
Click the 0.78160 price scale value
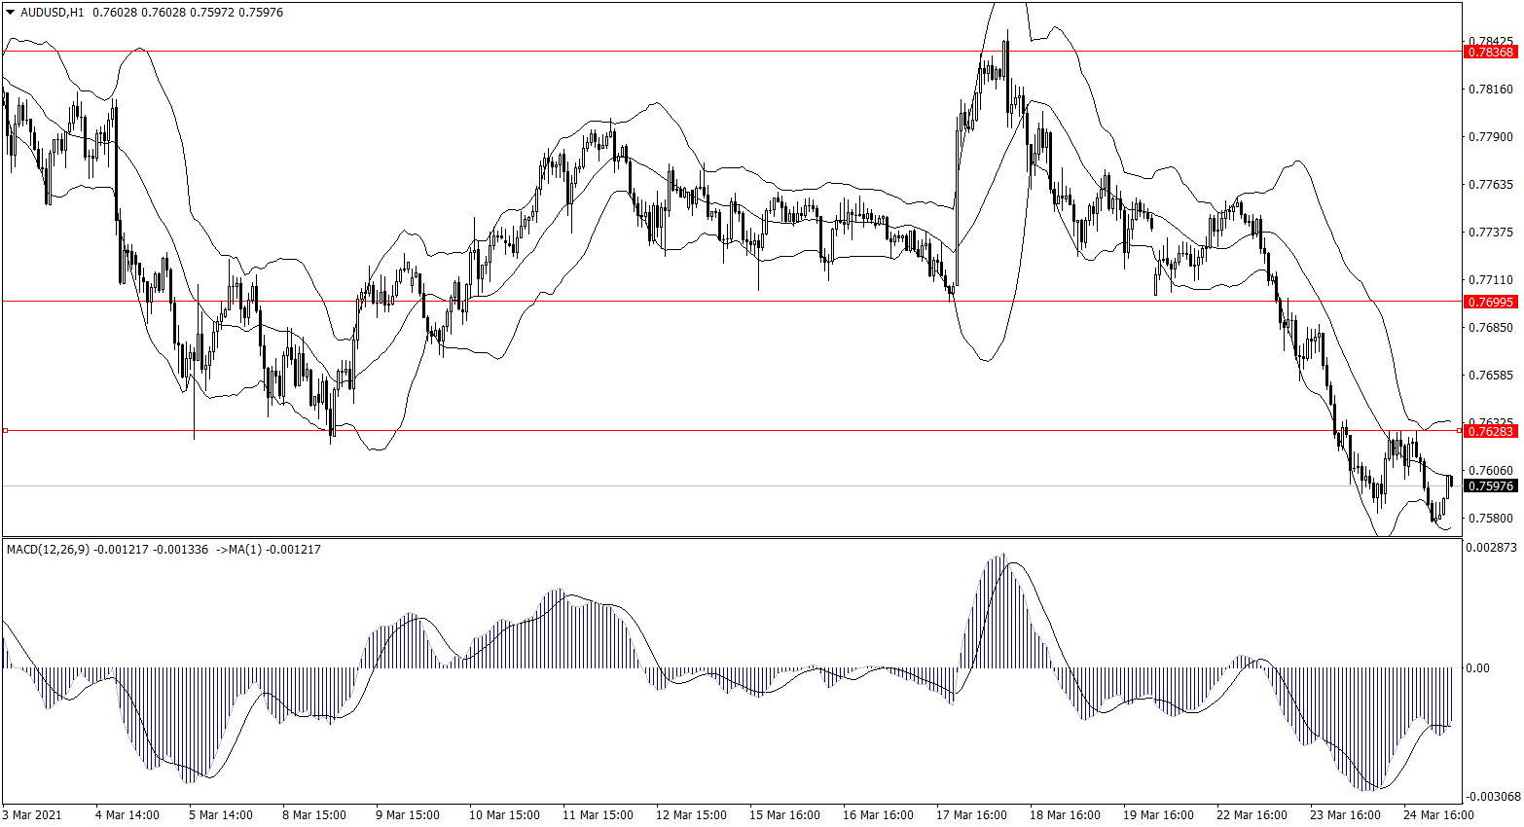[x=1490, y=90]
